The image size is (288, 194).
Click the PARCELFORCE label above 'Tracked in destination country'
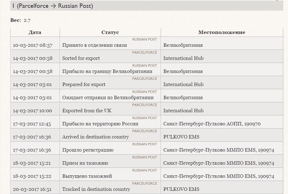[x=145, y=183]
